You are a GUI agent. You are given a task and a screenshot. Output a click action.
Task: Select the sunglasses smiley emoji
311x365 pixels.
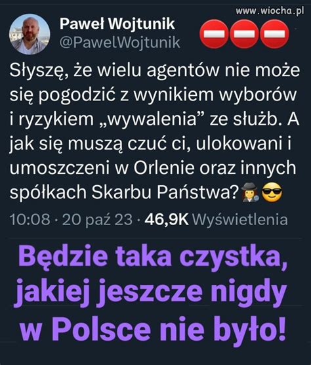click(272, 192)
